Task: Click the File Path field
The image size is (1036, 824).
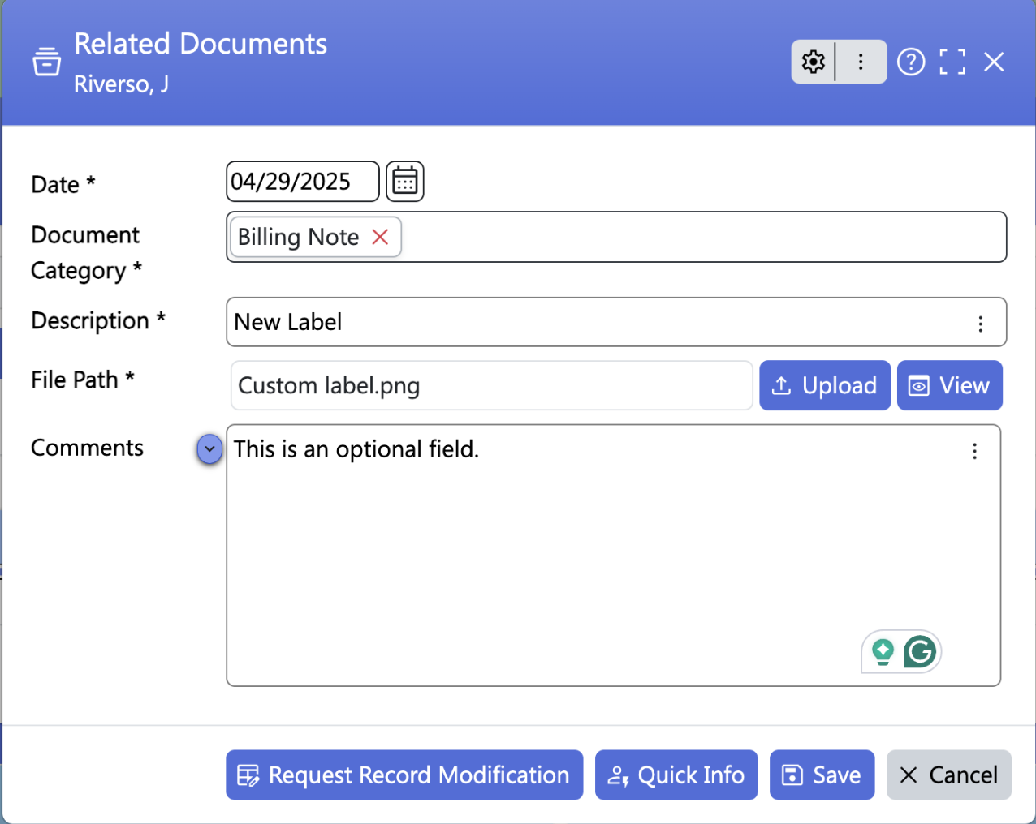Action: tap(491, 385)
